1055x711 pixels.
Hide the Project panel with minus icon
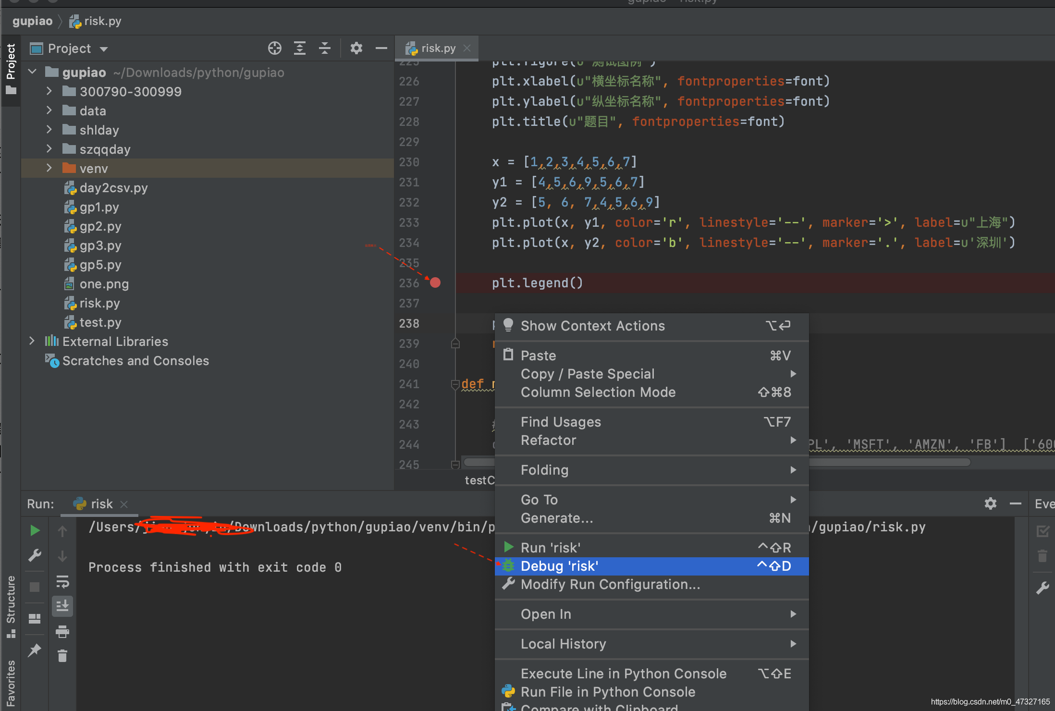pos(381,48)
